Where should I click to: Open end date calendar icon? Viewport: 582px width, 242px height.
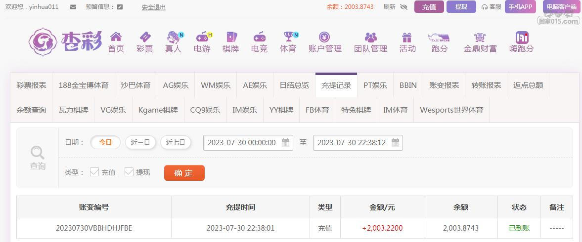[395, 142]
